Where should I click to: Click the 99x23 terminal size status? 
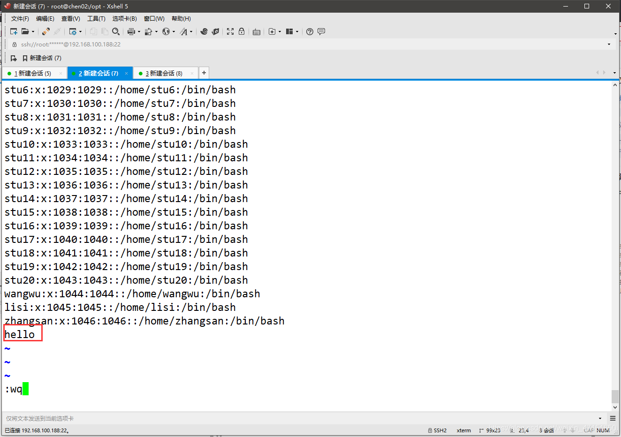[x=490, y=430]
